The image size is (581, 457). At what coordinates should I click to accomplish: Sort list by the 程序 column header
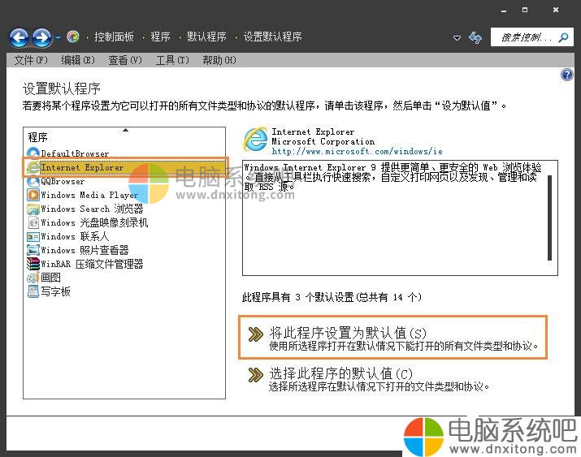tap(124, 137)
